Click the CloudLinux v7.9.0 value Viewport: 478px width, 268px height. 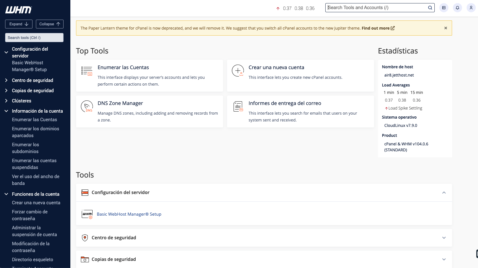pyautogui.click(x=401, y=125)
